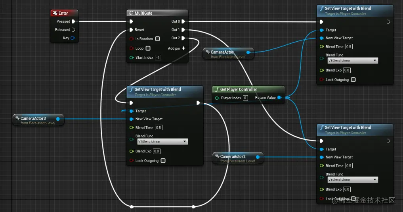Click the Player Index input pin
Image resolution: width=403 pixels, height=212 pixels.
click(x=217, y=98)
